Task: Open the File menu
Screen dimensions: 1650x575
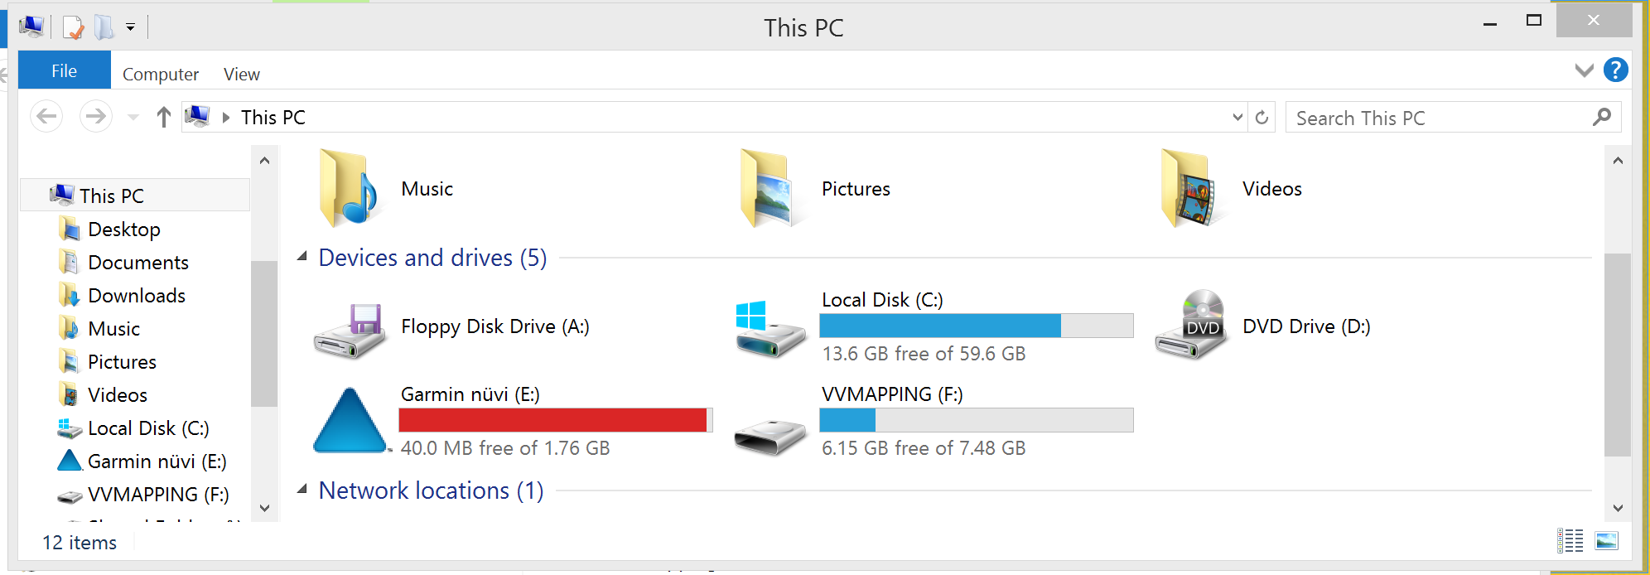Action: coord(65,70)
